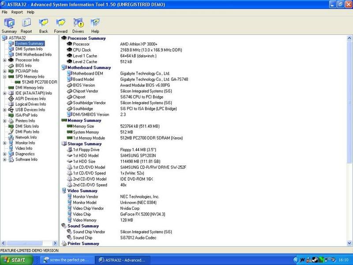Expand the USB Devices Info node
The width and height of the screenshot is (353, 265).
click(4, 110)
